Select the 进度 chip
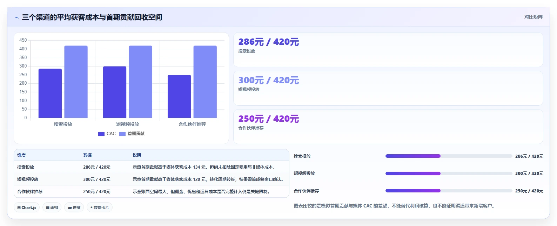 (x=74, y=207)
